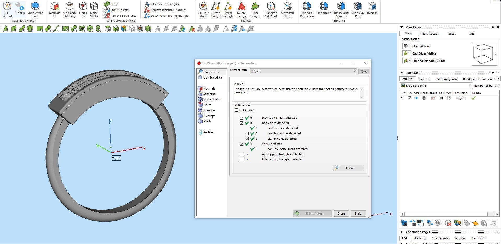The height and width of the screenshot is (244, 501).
Task: Open Modeler Scene dropdown
Action: [436, 86]
